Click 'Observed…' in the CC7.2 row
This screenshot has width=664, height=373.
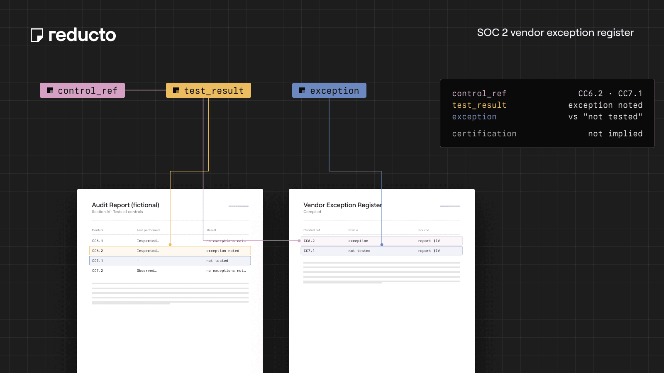[147, 271]
